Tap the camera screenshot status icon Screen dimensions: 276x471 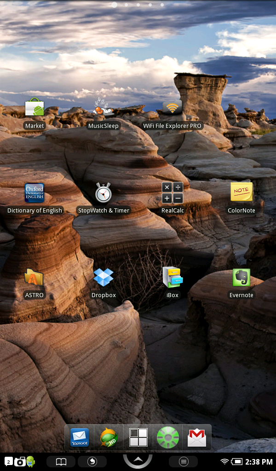pos(20,461)
